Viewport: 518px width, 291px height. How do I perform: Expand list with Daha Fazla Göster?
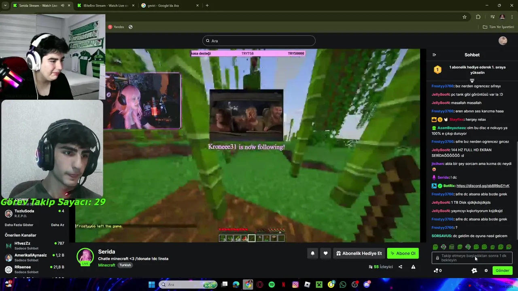pos(19,225)
